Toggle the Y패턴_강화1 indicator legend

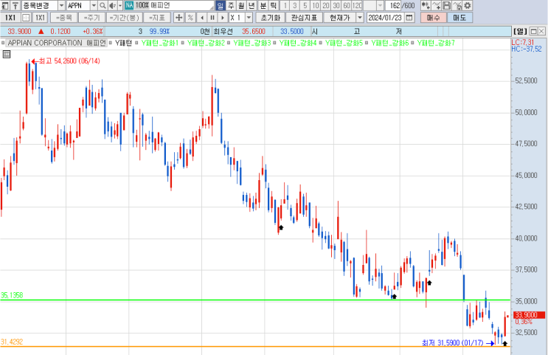click(160, 43)
